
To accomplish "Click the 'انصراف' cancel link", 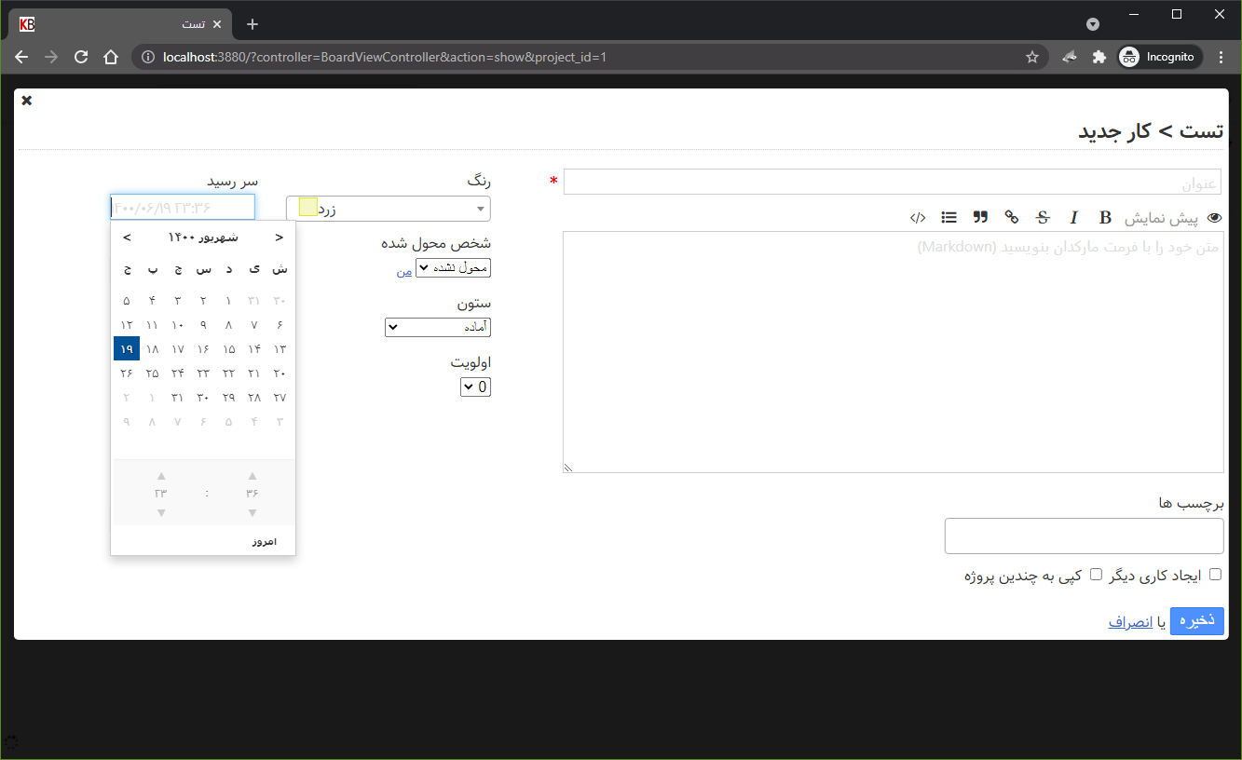I will pos(1130,622).
